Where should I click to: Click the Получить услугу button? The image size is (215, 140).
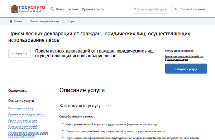186,69
